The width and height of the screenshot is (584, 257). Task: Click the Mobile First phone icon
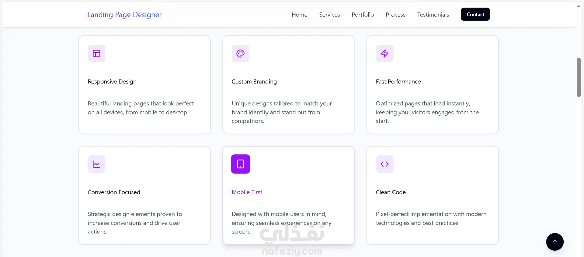point(240,164)
